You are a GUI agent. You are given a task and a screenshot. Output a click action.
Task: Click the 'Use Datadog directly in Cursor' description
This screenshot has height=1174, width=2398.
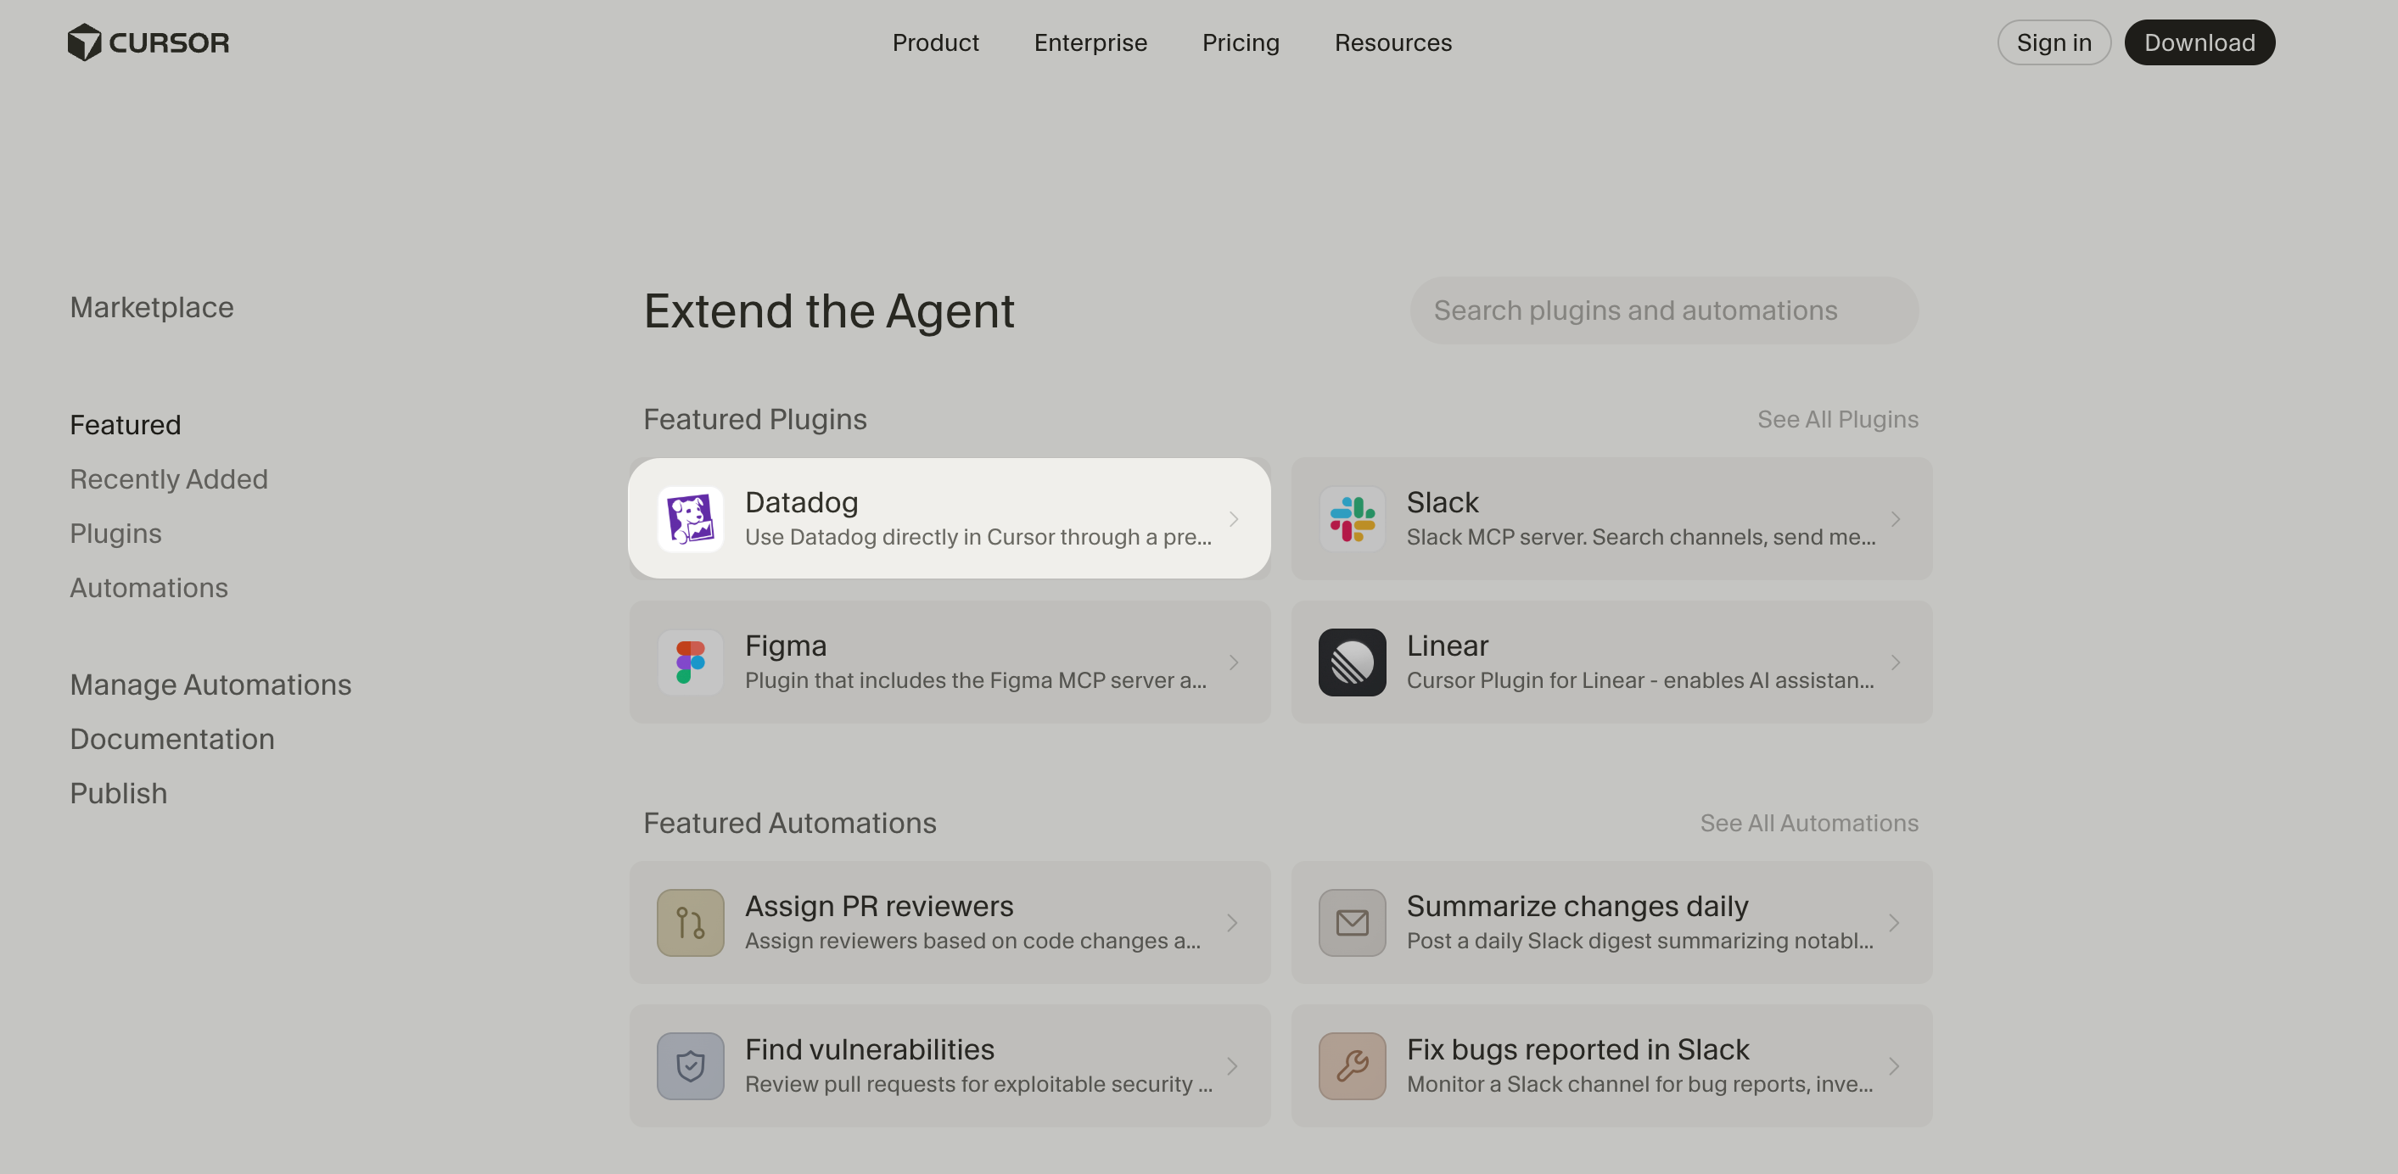[978, 538]
